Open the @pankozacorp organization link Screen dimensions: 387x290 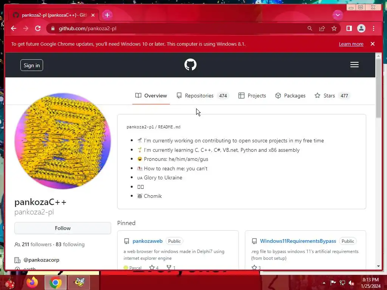[x=41, y=260]
